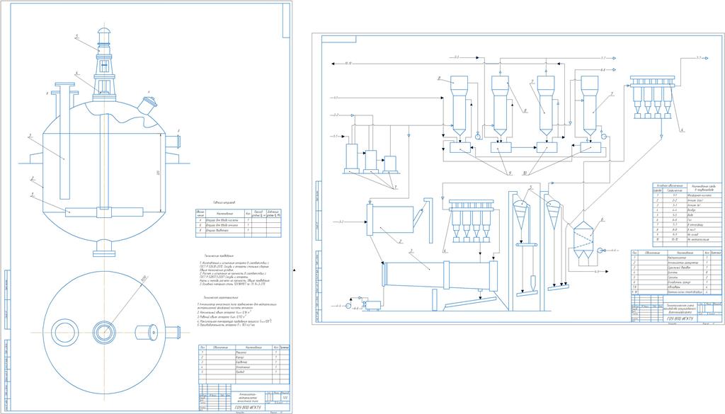Click the '6-6' stream label near the fan
Viewport: 725px width, 414px height.
pos(615,251)
